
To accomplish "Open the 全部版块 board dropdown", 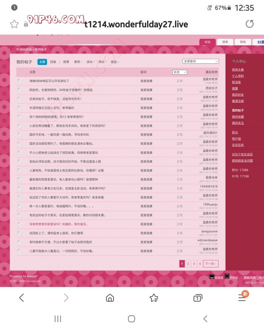I will 201,61.
